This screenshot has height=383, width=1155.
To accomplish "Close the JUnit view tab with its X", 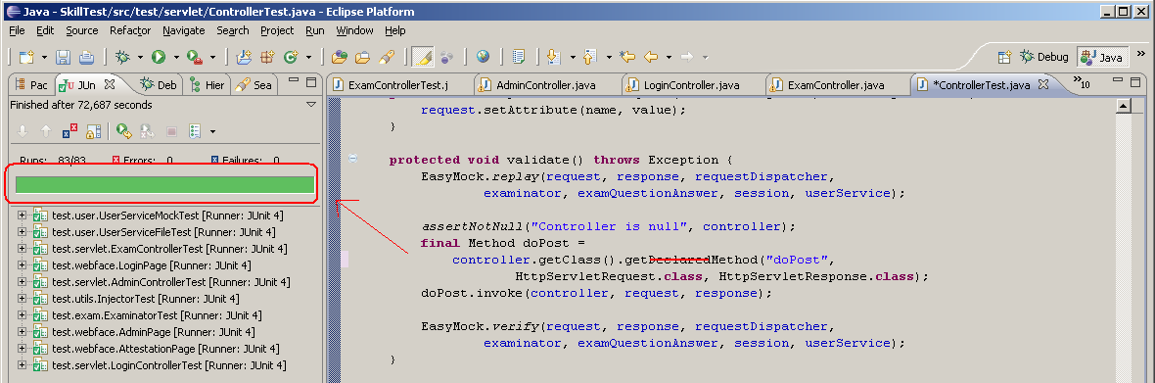I will click(x=109, y=84).
